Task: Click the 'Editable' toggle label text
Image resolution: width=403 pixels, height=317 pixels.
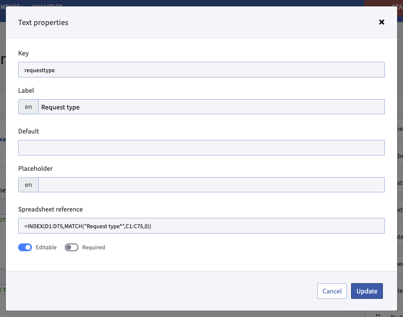Action: (46, 247)
